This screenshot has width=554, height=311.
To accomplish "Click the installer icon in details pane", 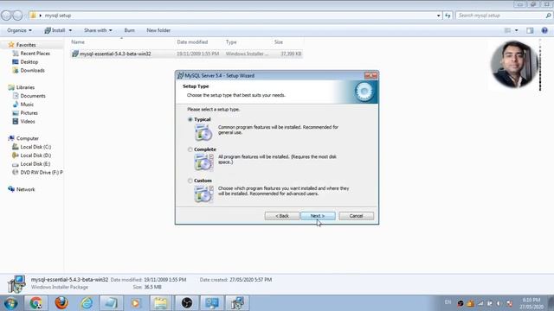I will click(x=16, y=284).
